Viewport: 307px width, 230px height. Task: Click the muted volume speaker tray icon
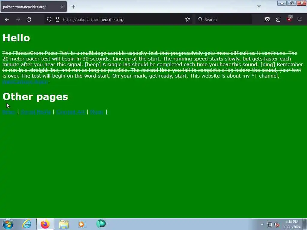tap(277, 225)
